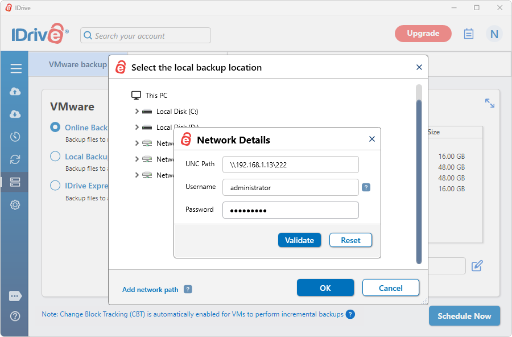Click the IDrive logo in header
The height and width of the screenshot is (337, 512).
click(x=40, y=34)
